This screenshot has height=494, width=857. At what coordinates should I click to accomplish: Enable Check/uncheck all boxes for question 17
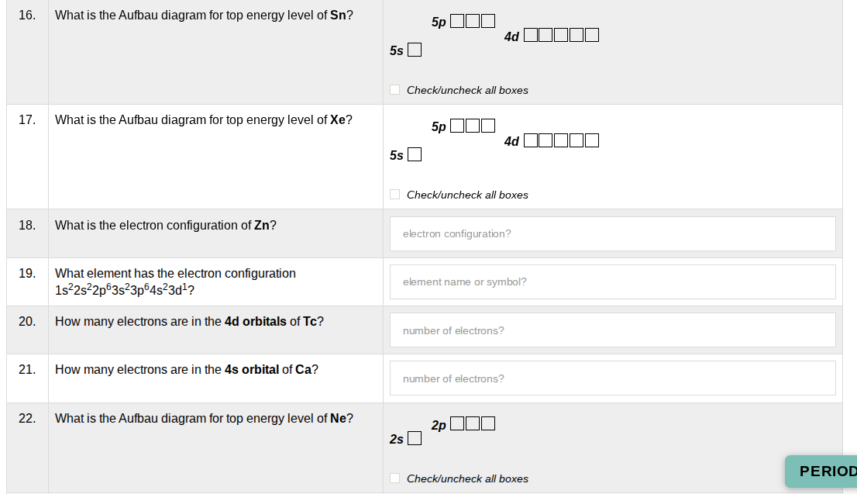pos(394,194)
